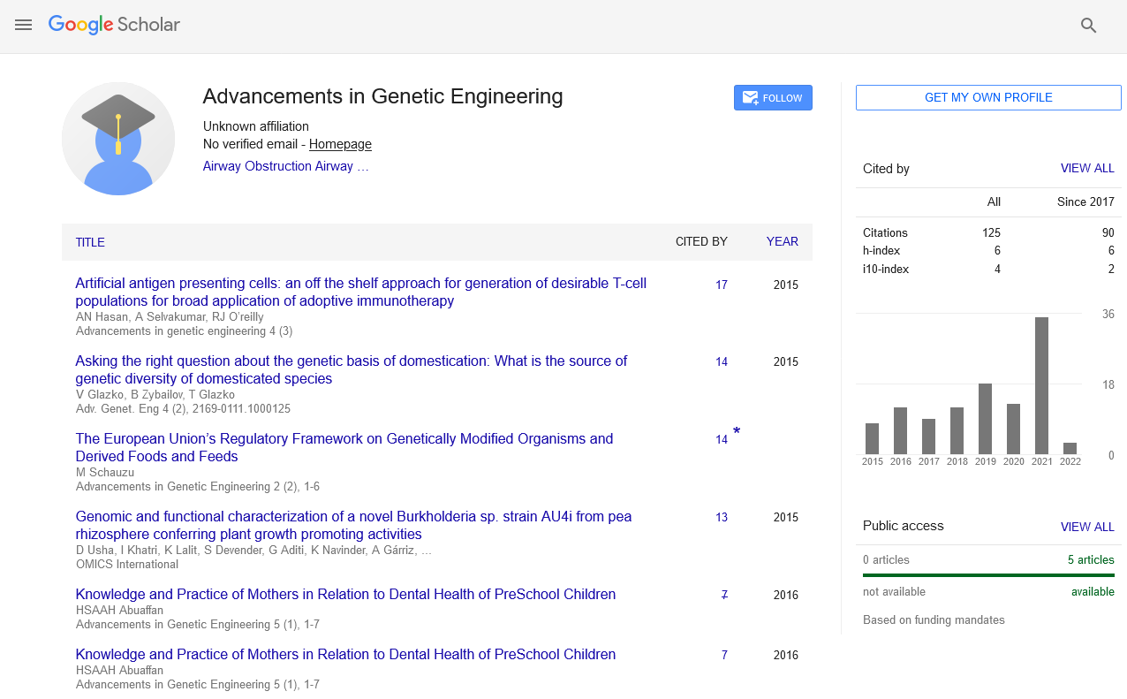Click authors AN Hasan, A Selvakumar, RJ O'reilly
The height and width of the screenshot is (699, 1127).
pyautogui.click(x=170, y=316)
